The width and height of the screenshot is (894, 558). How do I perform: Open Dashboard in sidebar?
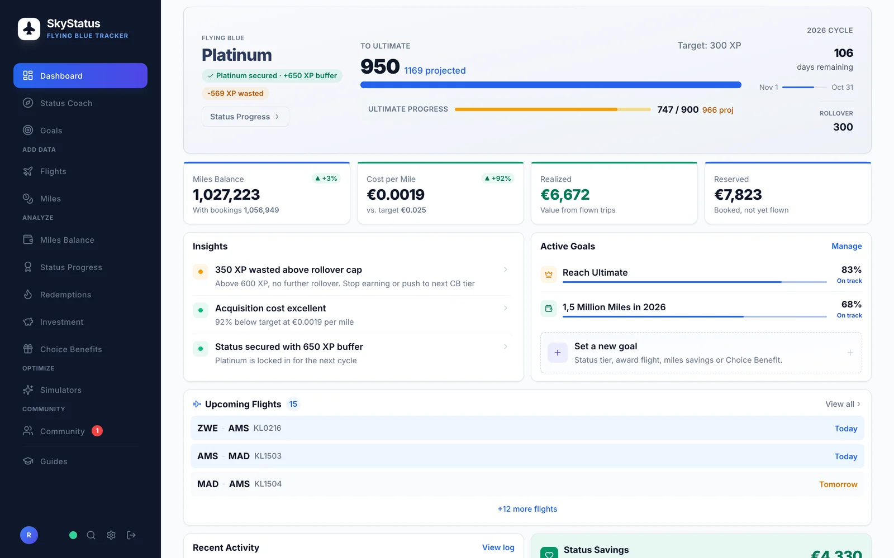tap(80, 75)
